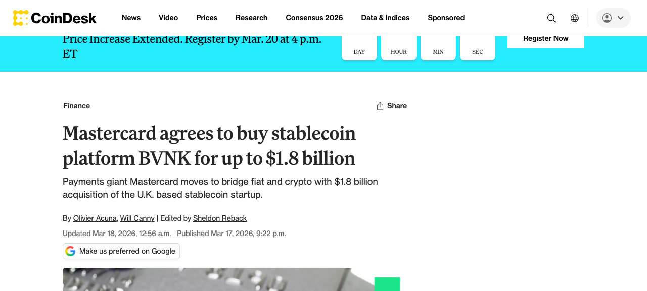This screenshot has width=647, height=291.
Task: Click the Google G logo icon
Action: coord(70,251)
